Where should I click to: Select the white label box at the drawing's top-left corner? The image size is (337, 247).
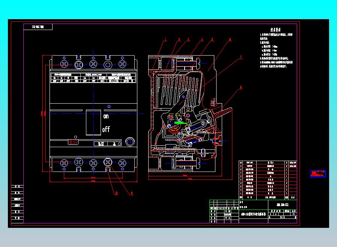tap(38, 27)
